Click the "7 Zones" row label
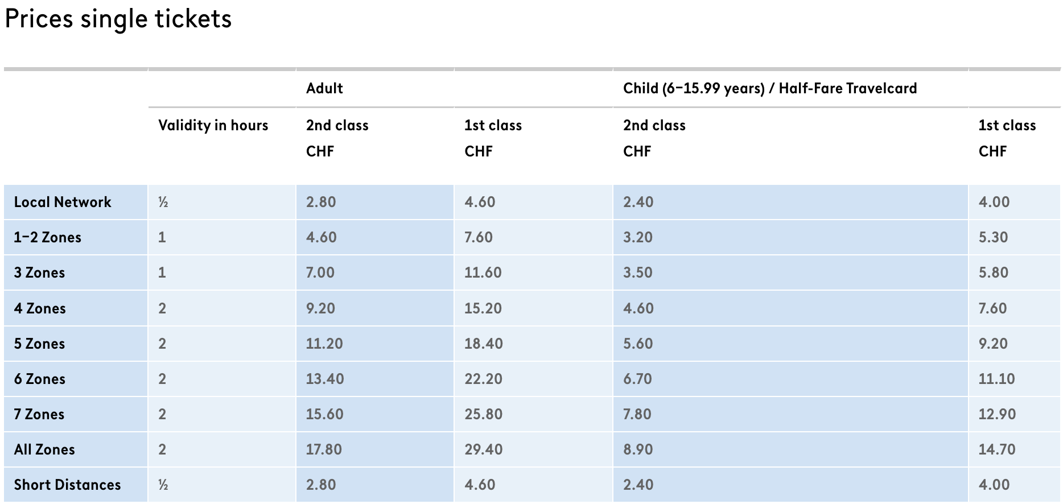Image resolution: width=1063 pixels, height=504 pixels. (x=39, y=414)
